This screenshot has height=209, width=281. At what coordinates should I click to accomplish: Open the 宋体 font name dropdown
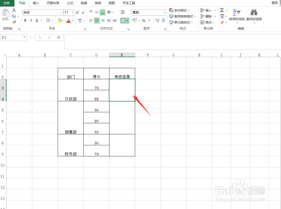(x=62, y=12)
